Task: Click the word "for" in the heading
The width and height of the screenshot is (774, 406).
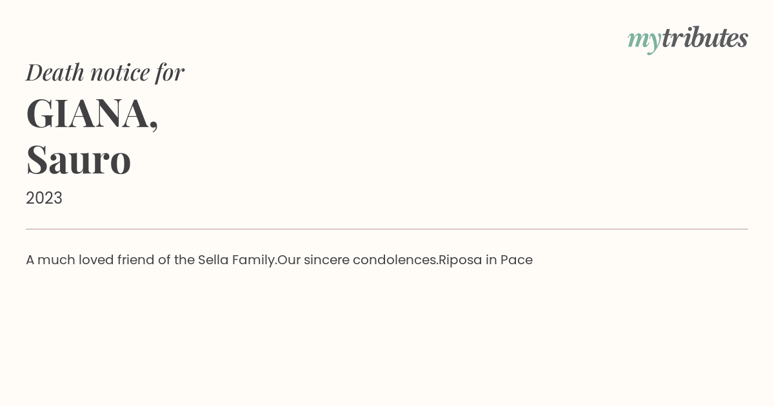Action: coord(170,73)
